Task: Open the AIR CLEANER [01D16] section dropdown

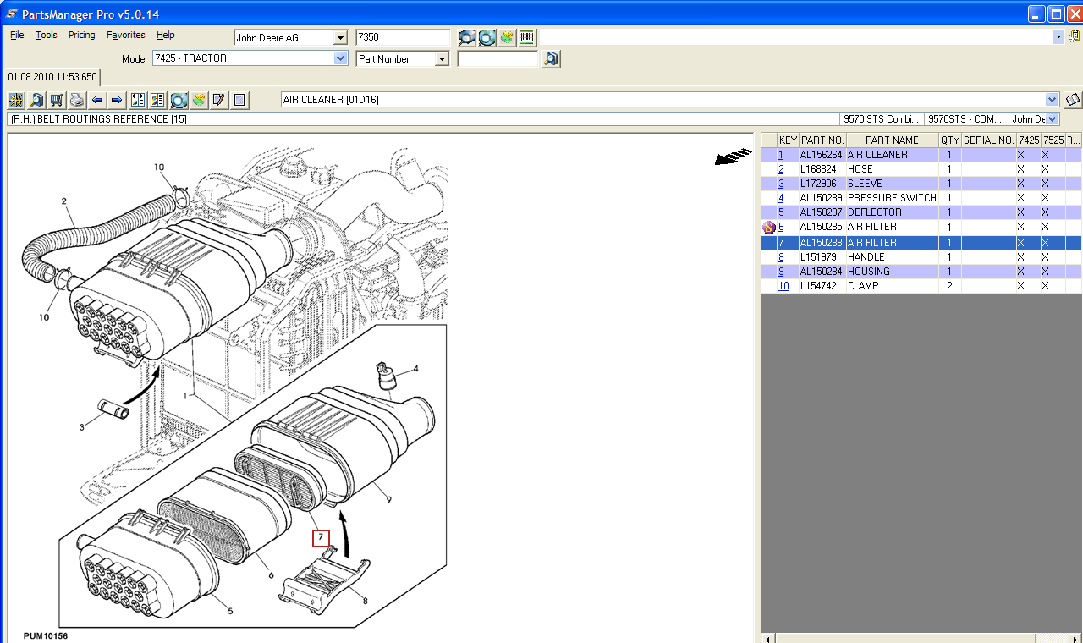Action: click(x=1052, y=100)
